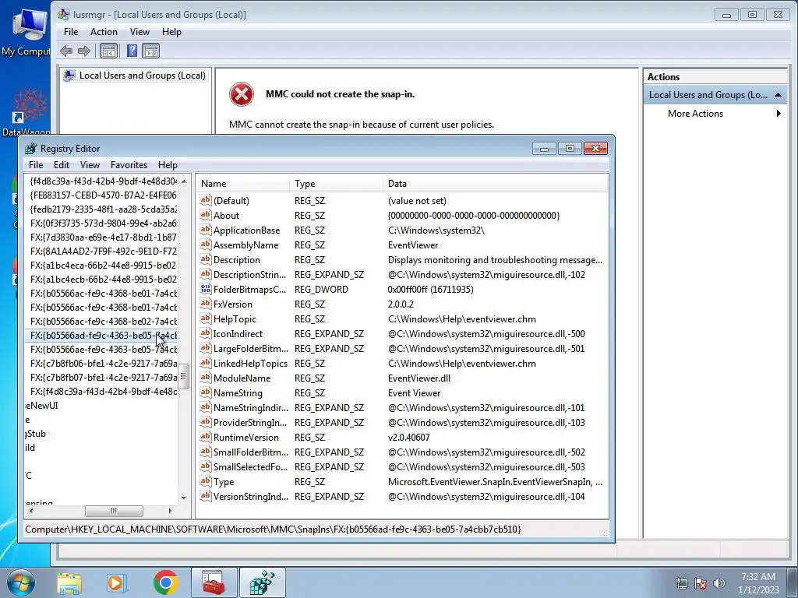Click the IconIndirect value icon

[x=206, y=333]
